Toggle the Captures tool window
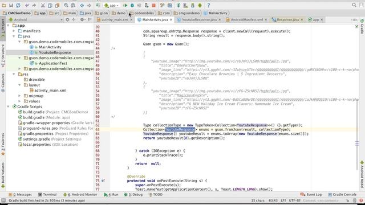365x205 pixels. (3, 83)
